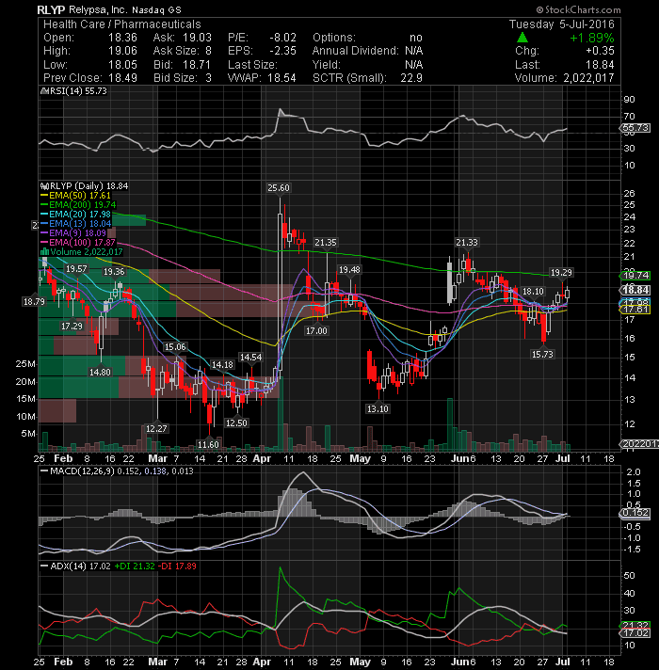Click the 'EMA(20) 17.98' legend entry
The image size is (659, 670).
click(75, 214)
